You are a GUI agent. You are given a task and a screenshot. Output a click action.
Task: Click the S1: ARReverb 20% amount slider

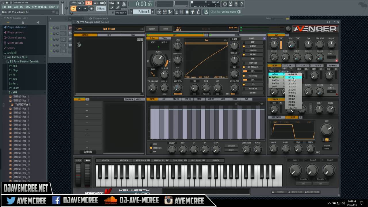tap(252, 71)
